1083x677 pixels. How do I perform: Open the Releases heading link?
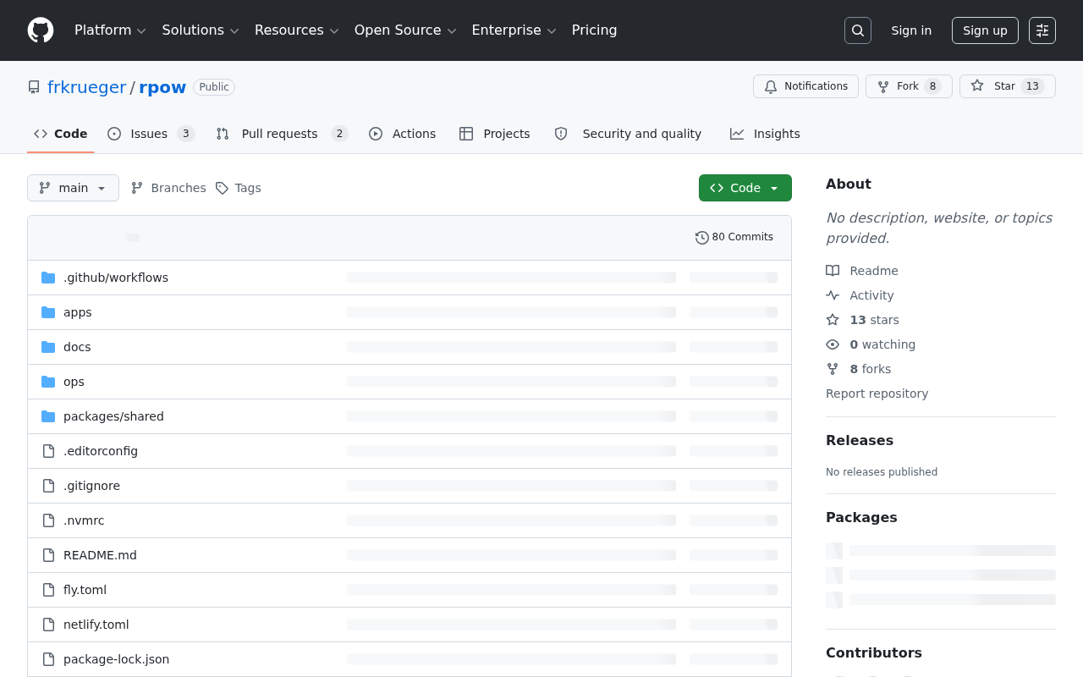tap(860, 440)
